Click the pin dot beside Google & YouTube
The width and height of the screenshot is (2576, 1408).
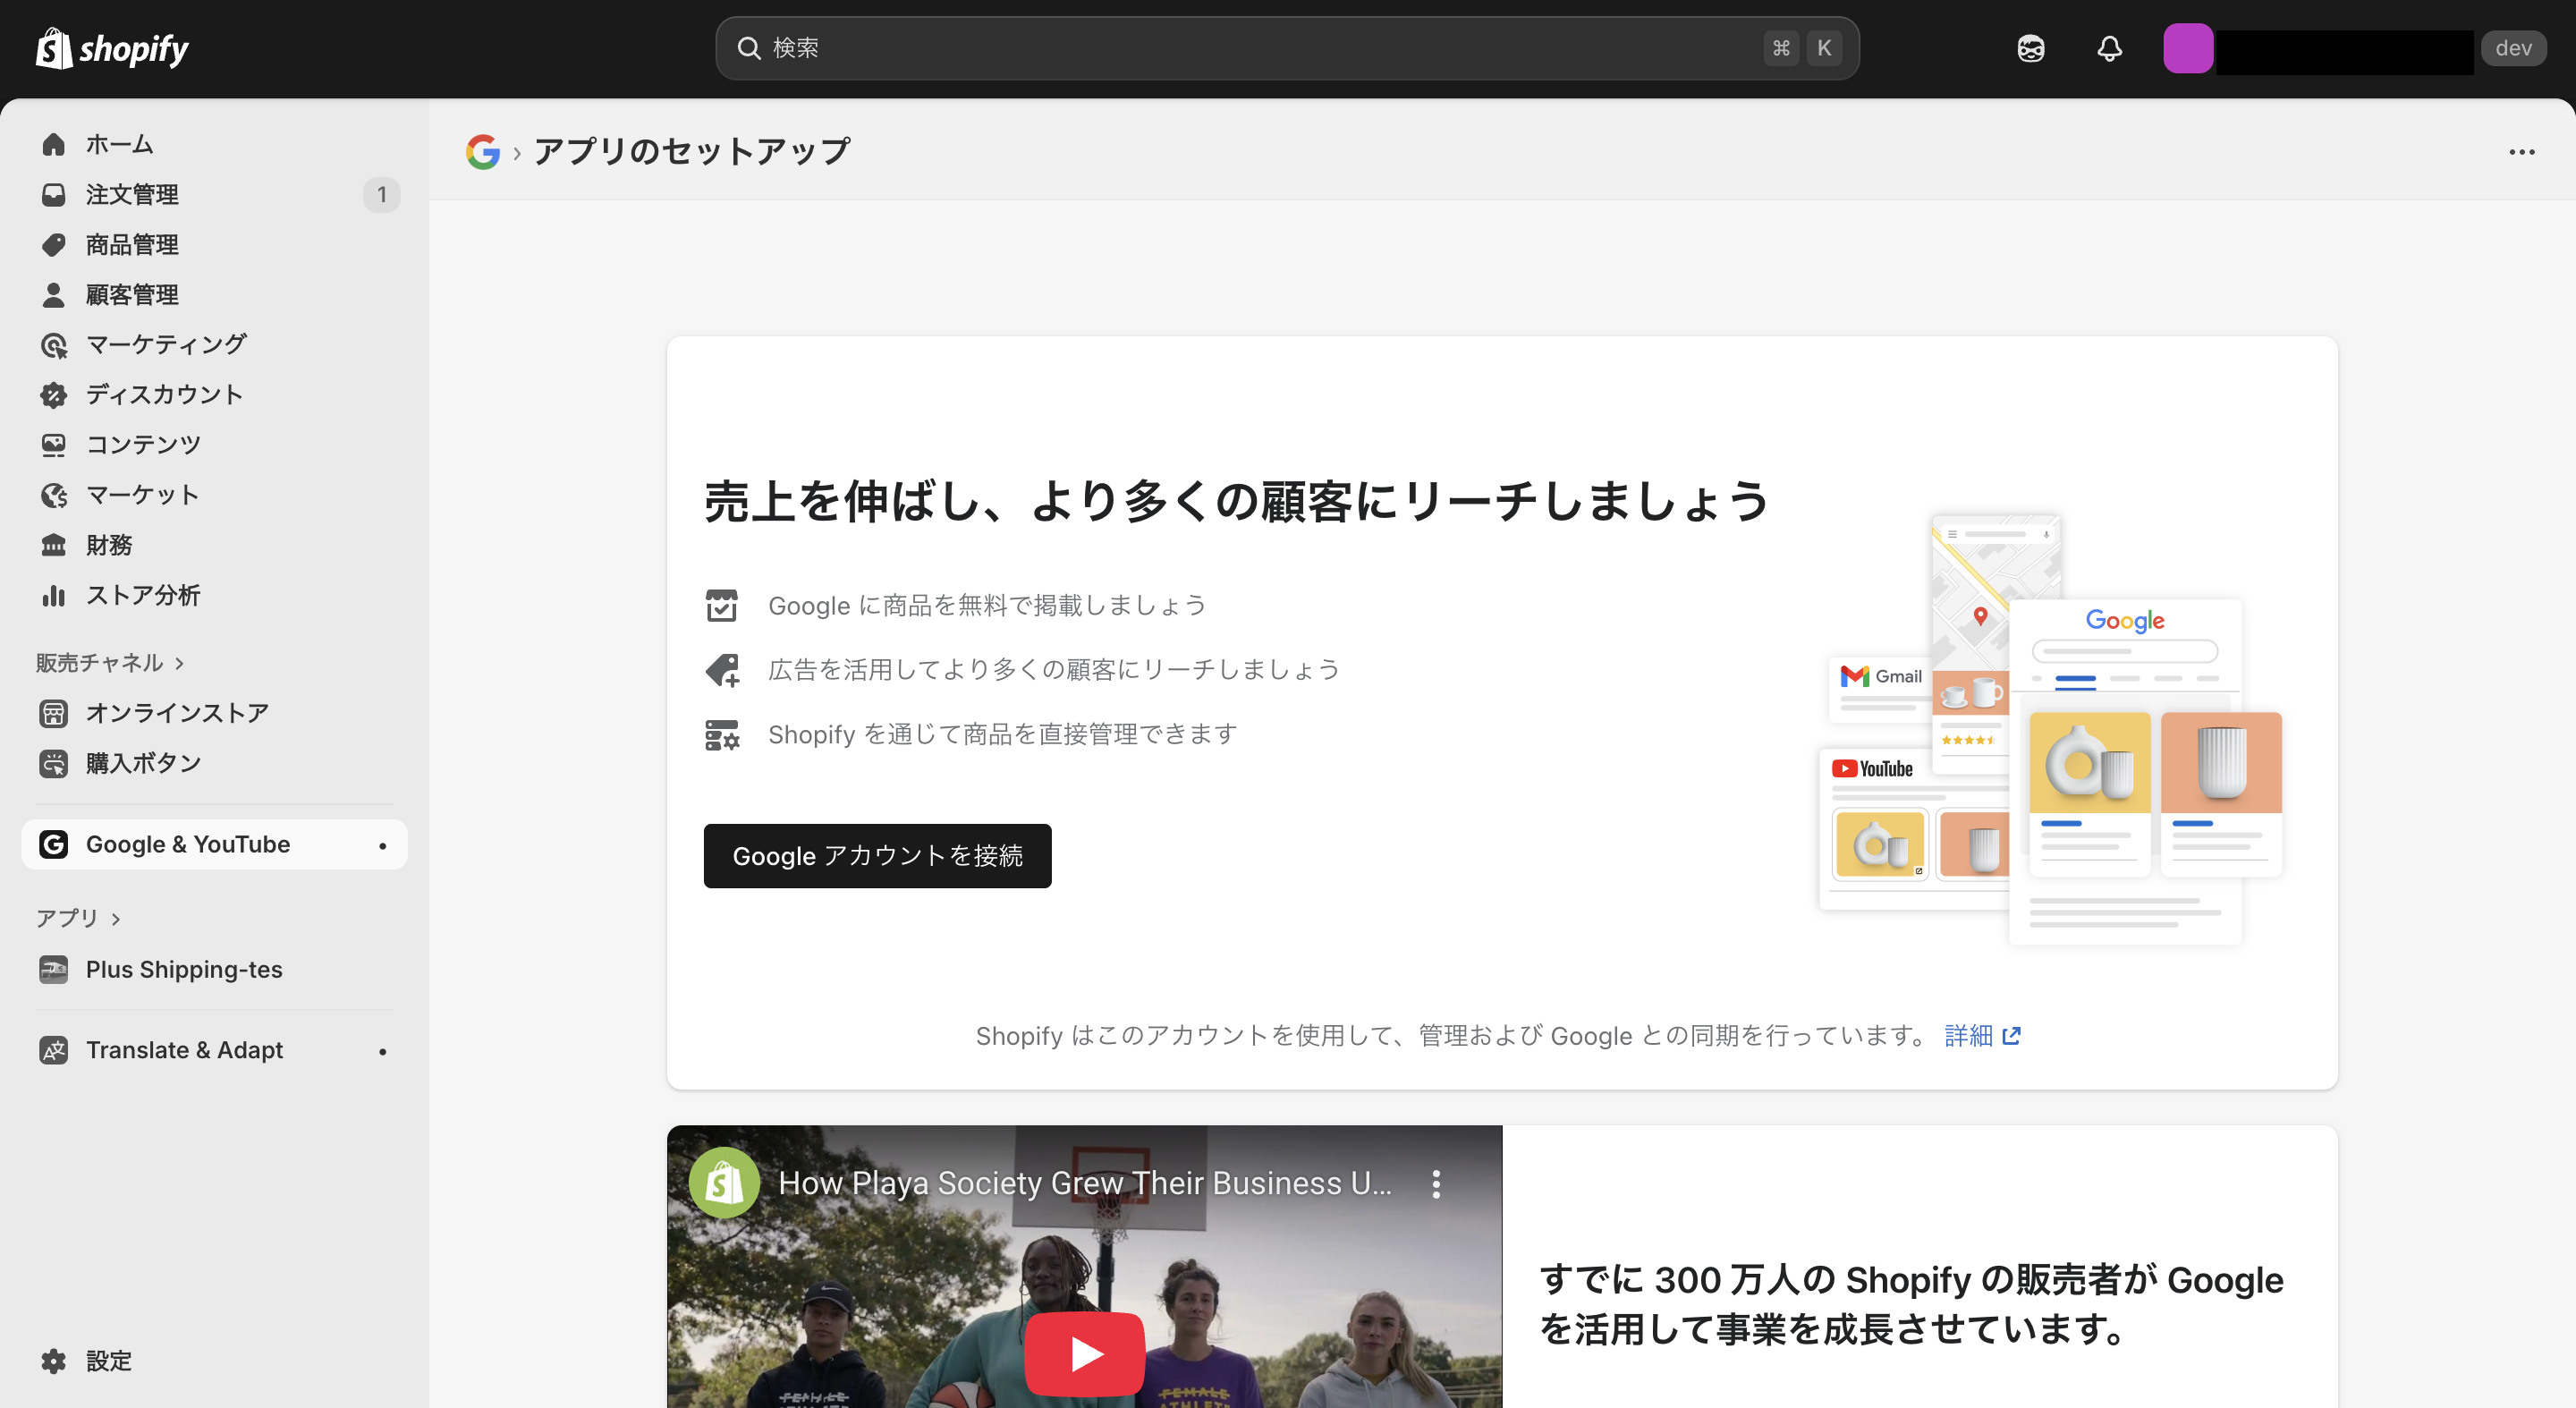[382, 846]
